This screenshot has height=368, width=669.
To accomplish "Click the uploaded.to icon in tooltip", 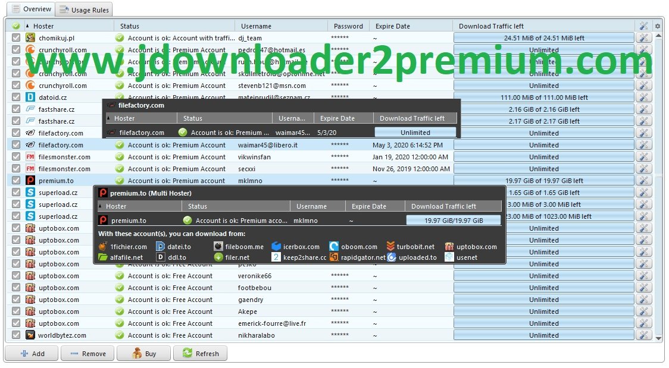I will (391, 257).
